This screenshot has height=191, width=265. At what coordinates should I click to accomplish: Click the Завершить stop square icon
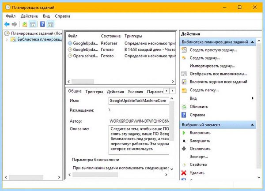pyautogui.click(x=184, y=141)
